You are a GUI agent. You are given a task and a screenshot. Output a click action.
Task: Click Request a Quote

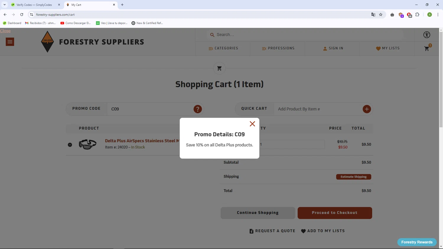click(272, 231)
